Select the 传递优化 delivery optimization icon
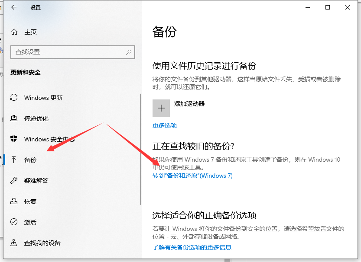The height and width of the screenshot is (262, 361). coord(14,118)
